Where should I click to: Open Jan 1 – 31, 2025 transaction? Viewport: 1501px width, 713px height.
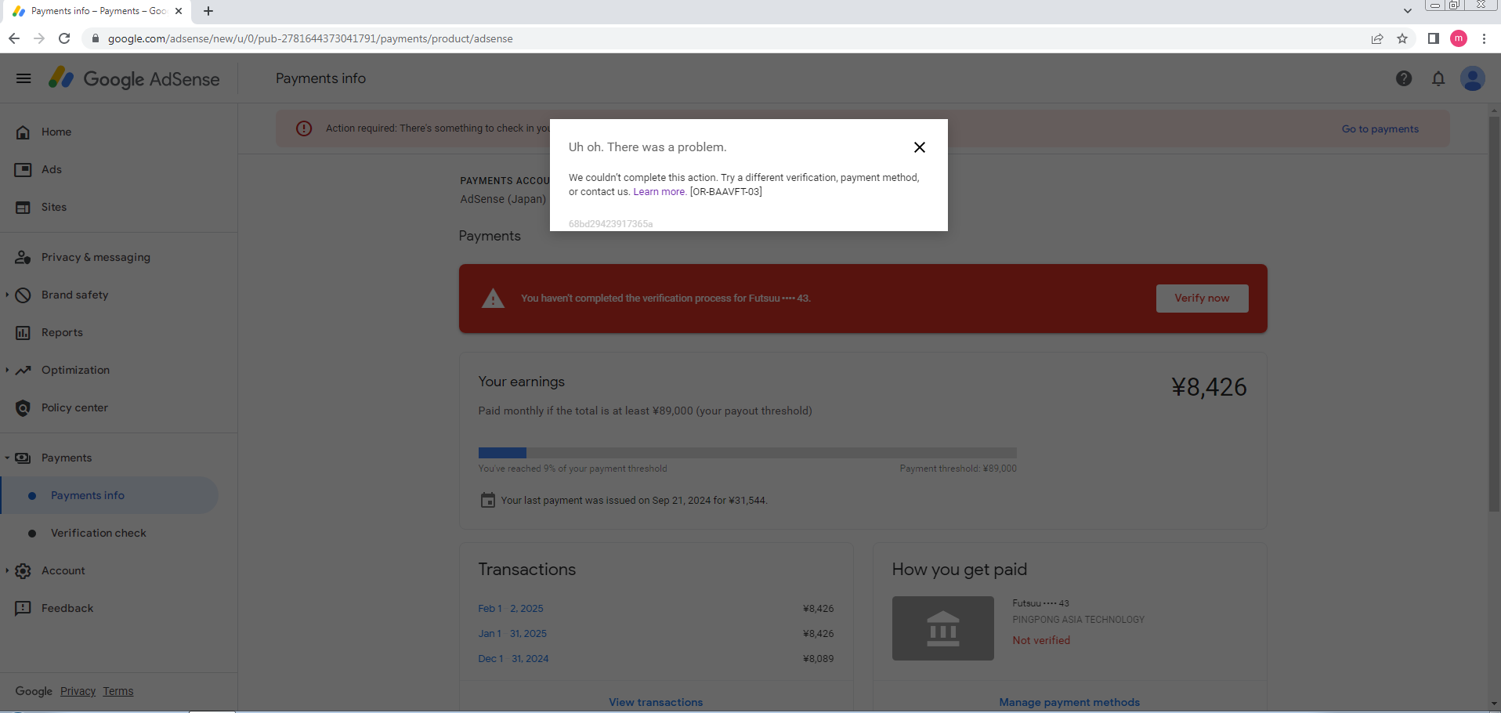pos(512,634)
